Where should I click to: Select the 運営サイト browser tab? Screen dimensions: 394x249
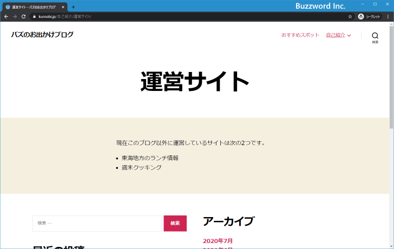pyautogui.click(x=35, y=7)
